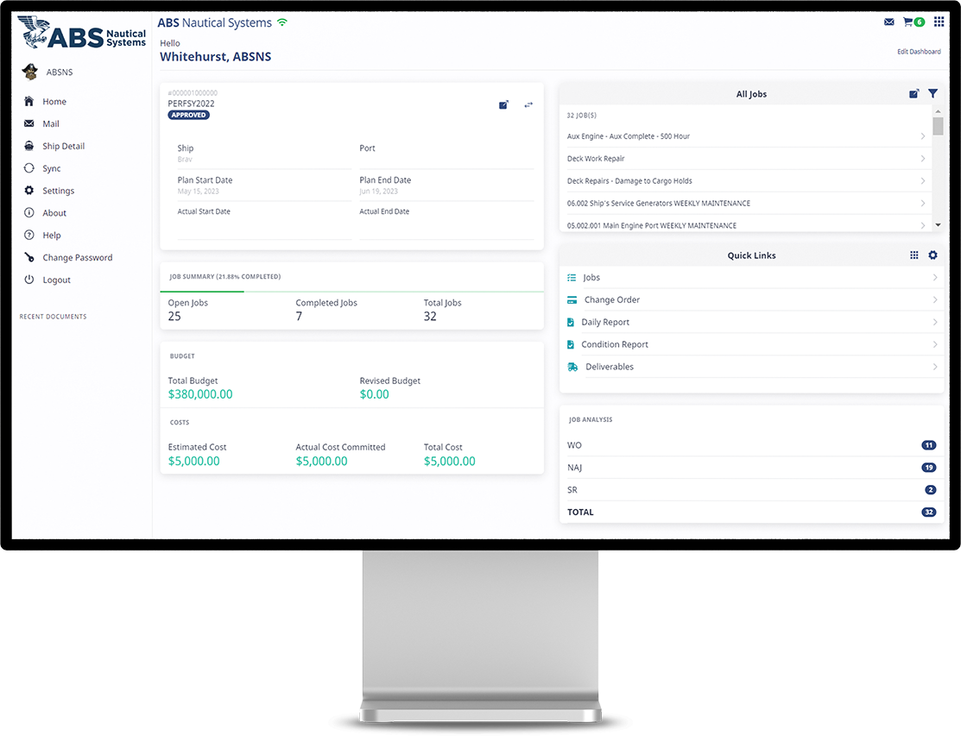Open Daily Report quick link chevron
Screen dimensions: 961x736
pos(934,322)
